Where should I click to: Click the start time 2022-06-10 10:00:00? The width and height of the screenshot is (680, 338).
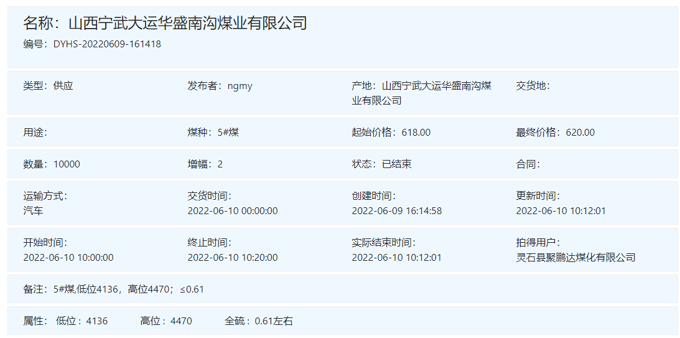[68, 257]
